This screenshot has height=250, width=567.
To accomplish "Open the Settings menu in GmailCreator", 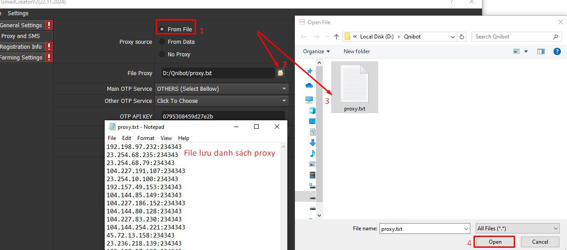I will click(x=18, y=13).
